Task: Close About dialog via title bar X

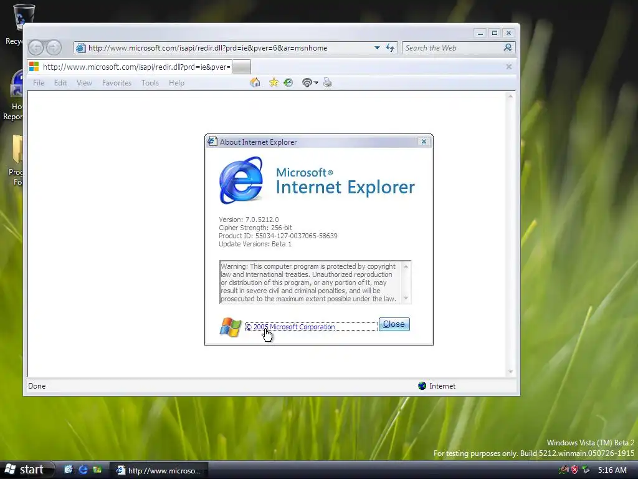Action: tap(424, 142)
